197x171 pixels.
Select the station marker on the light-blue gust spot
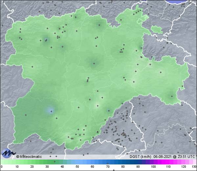[x=51, y=111]
